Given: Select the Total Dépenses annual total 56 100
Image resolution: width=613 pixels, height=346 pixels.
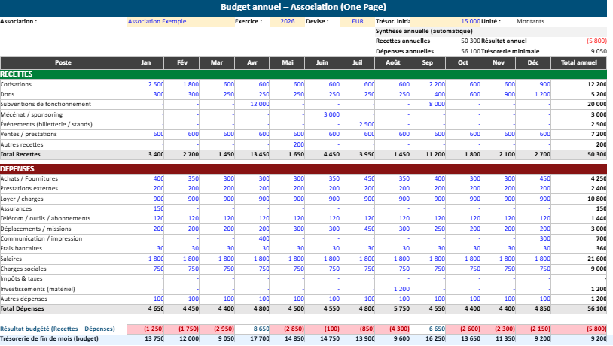Looking at the screenshot, I should 578,308.
